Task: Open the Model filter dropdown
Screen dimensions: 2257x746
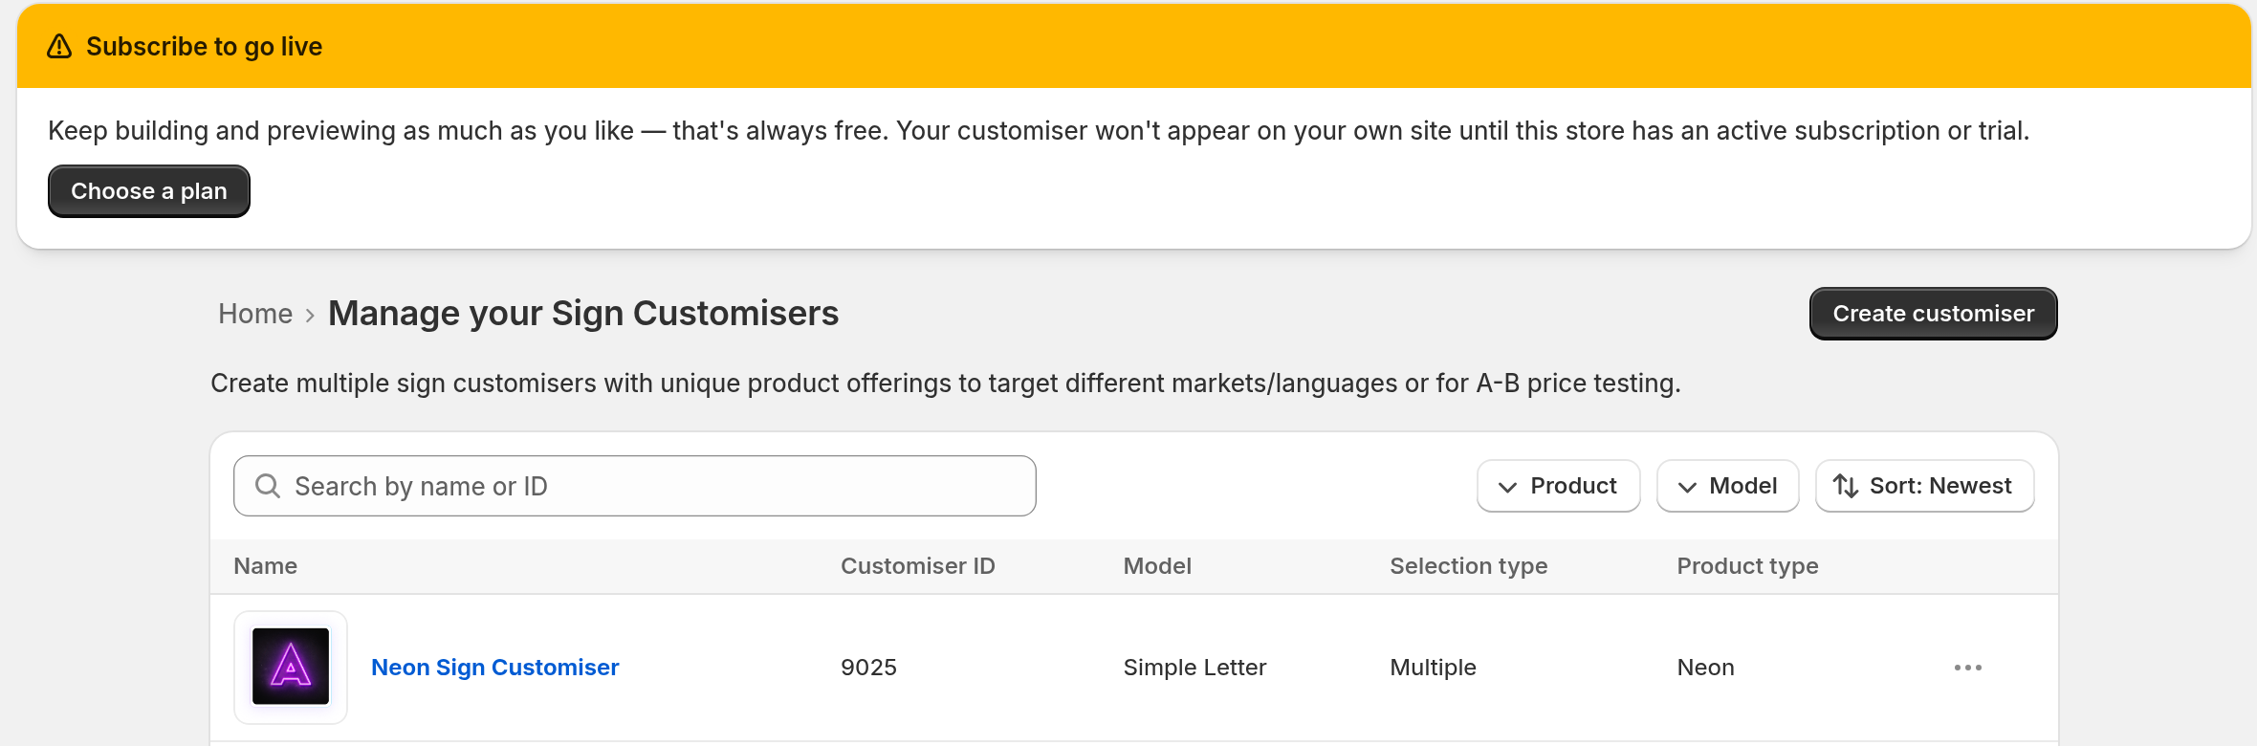Action: pyautogui.click(x=1728, y=486)
